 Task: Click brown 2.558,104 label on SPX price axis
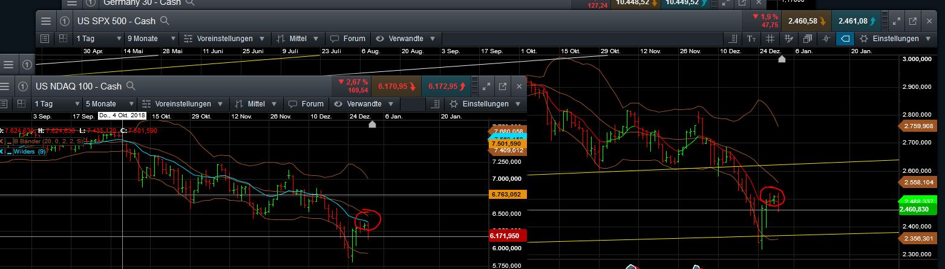pyautogui.click(x=918, y=182)
